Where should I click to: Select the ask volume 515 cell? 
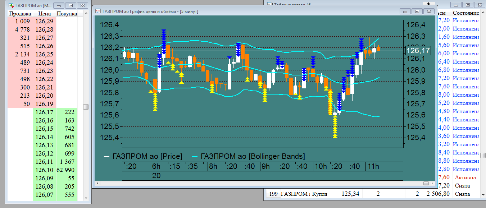tap(20, 46)
